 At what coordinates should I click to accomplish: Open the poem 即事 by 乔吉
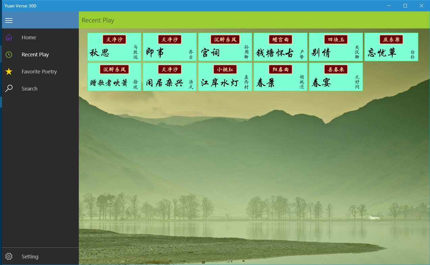170,47
